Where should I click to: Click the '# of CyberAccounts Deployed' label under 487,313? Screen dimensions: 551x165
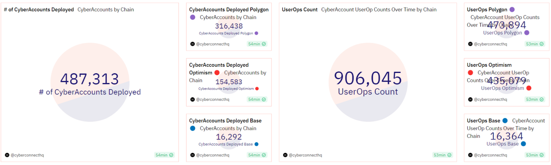90,92
